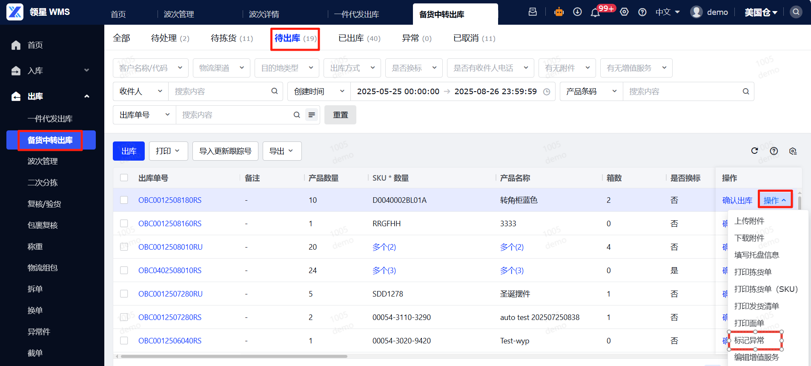This screenshot has width=811, height=366.
Task: Expand the 物流渠道 dropdown filter
Action: [x=221, y=68]
